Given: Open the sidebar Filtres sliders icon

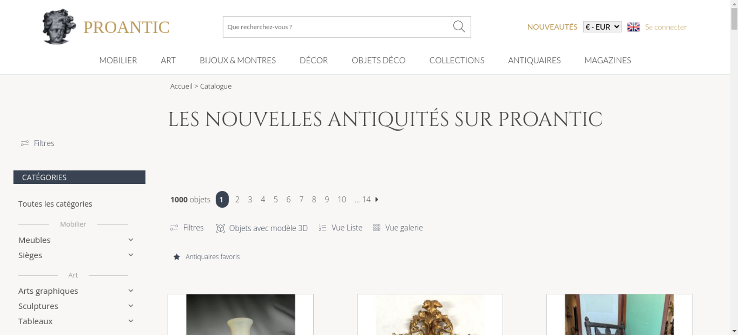Looking at the screenshot, I should (25, 143).
